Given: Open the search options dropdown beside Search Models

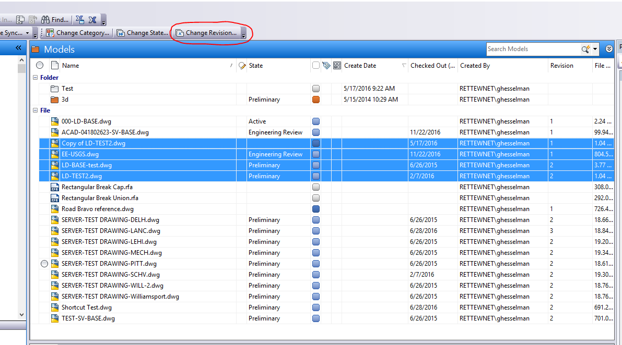Looking at the screenshot, I should pos(595,48).
